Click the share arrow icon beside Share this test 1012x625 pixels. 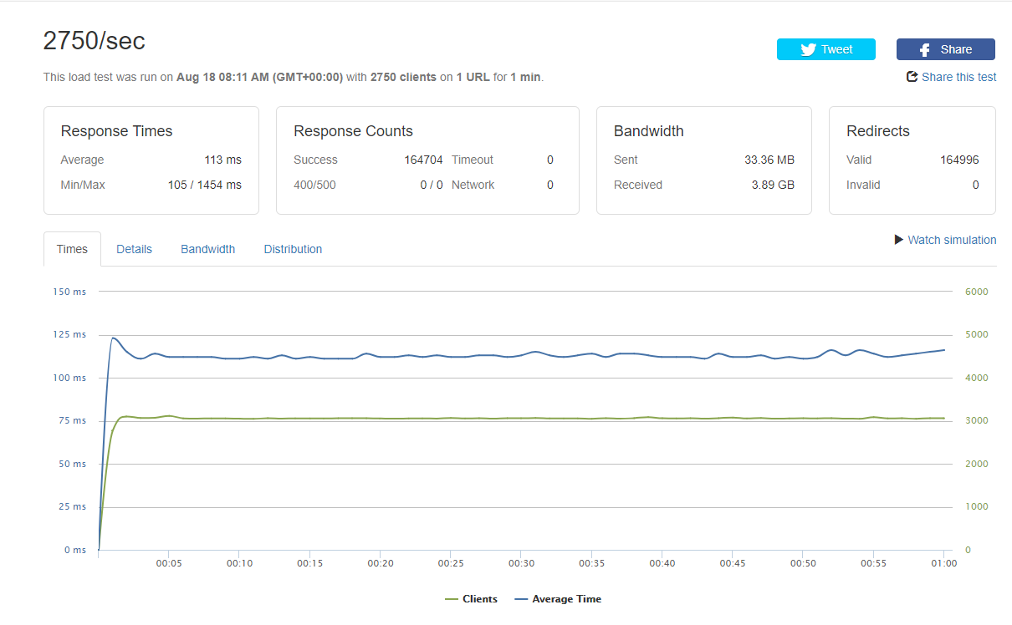click(912, 77)
